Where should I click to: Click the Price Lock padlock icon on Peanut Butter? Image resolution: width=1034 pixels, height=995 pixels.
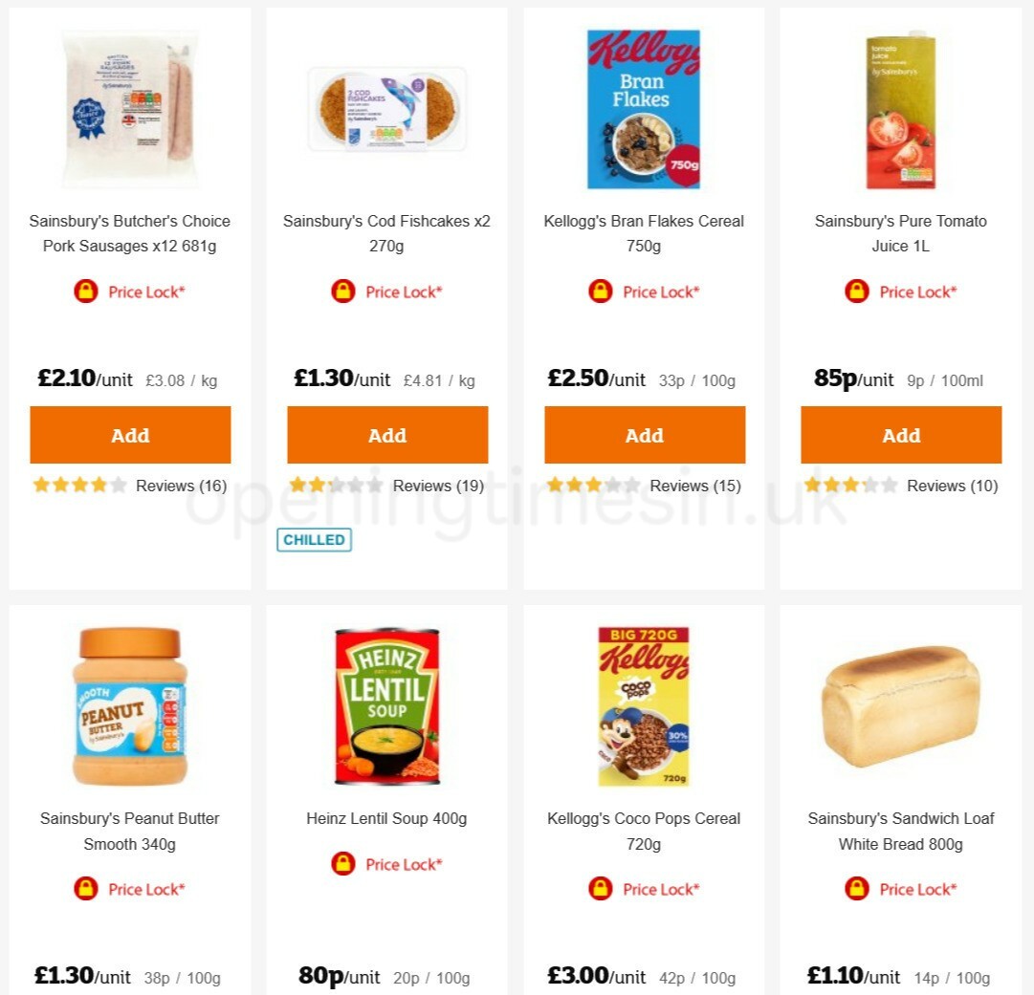click(86, 888)
